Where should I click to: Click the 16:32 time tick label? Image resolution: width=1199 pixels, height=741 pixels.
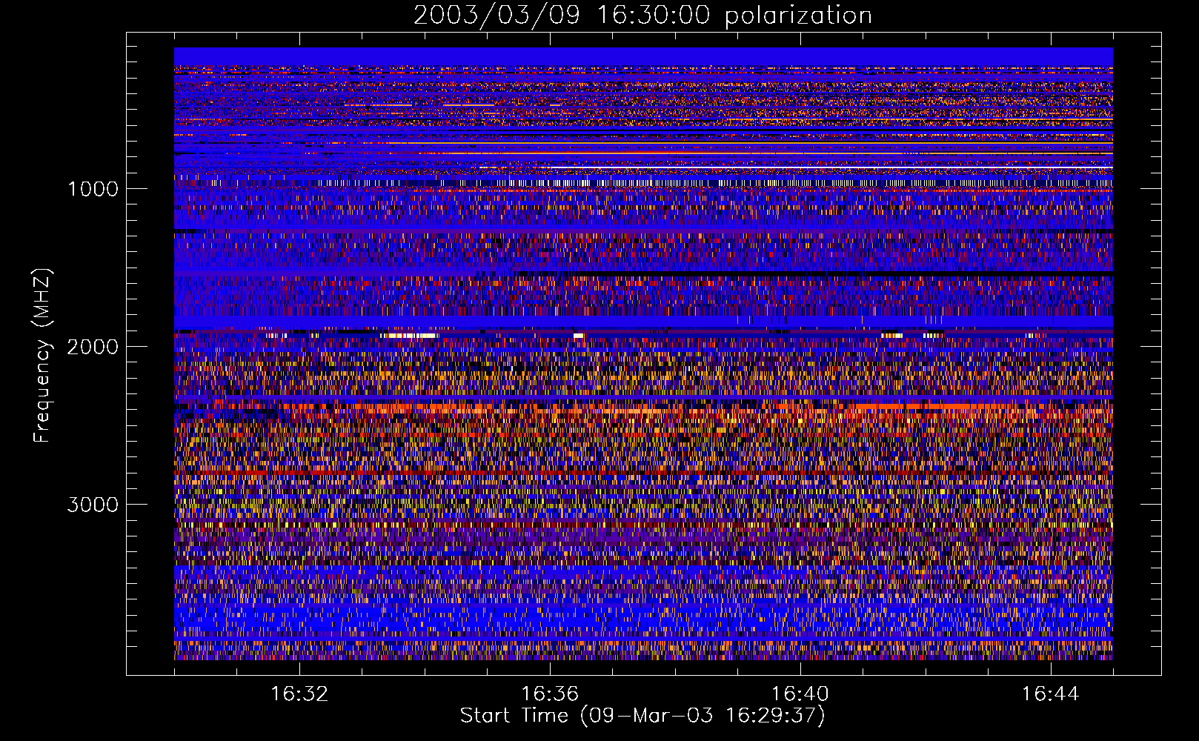tap(299, 694)
